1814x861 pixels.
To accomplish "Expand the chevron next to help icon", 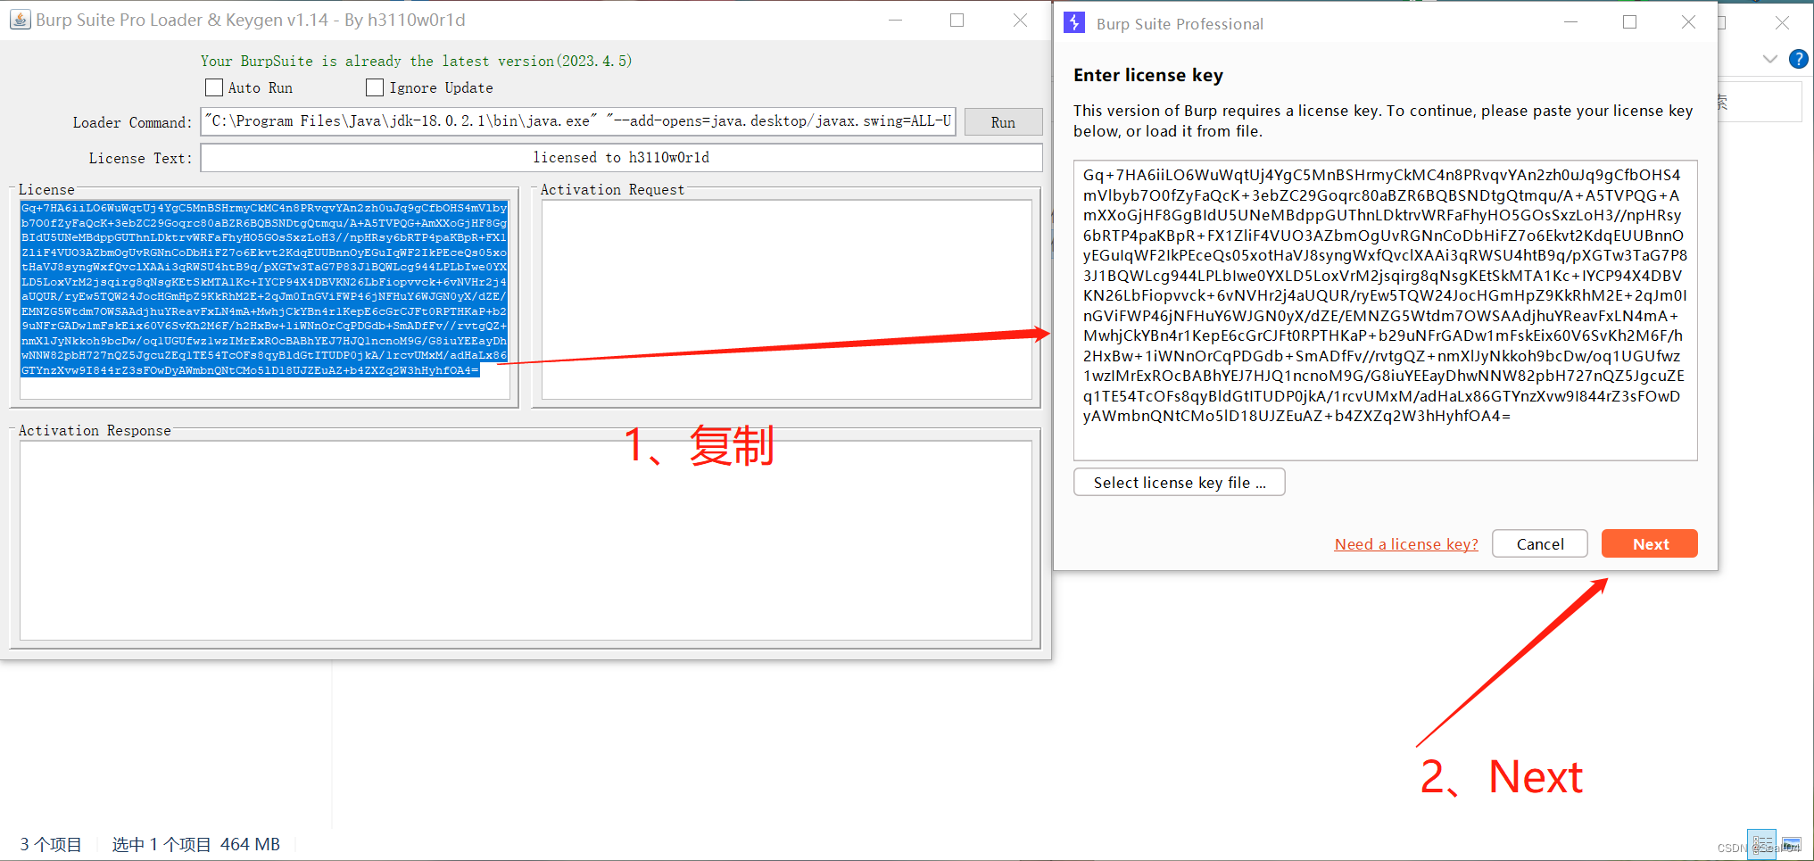I will [x=1770, y=59].
